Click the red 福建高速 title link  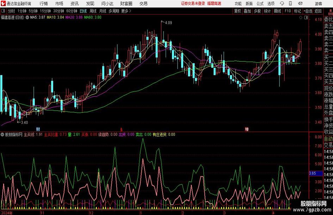[214, 4]
